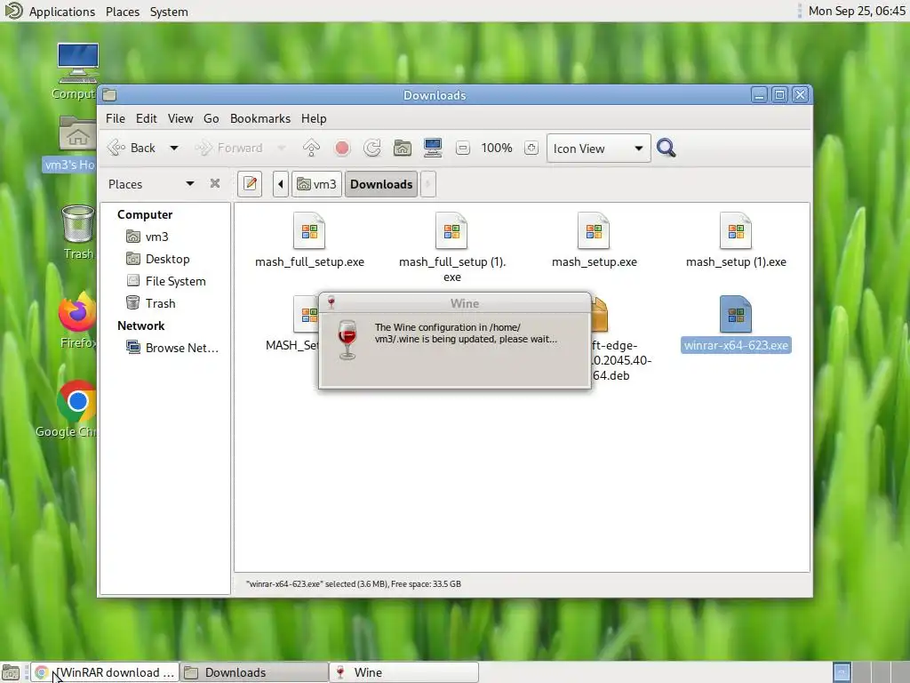The width and height of the screenshot is (910, 683).
Task: Select winrar-x64-623.exe file icon
Action: [x=736, y=314]
